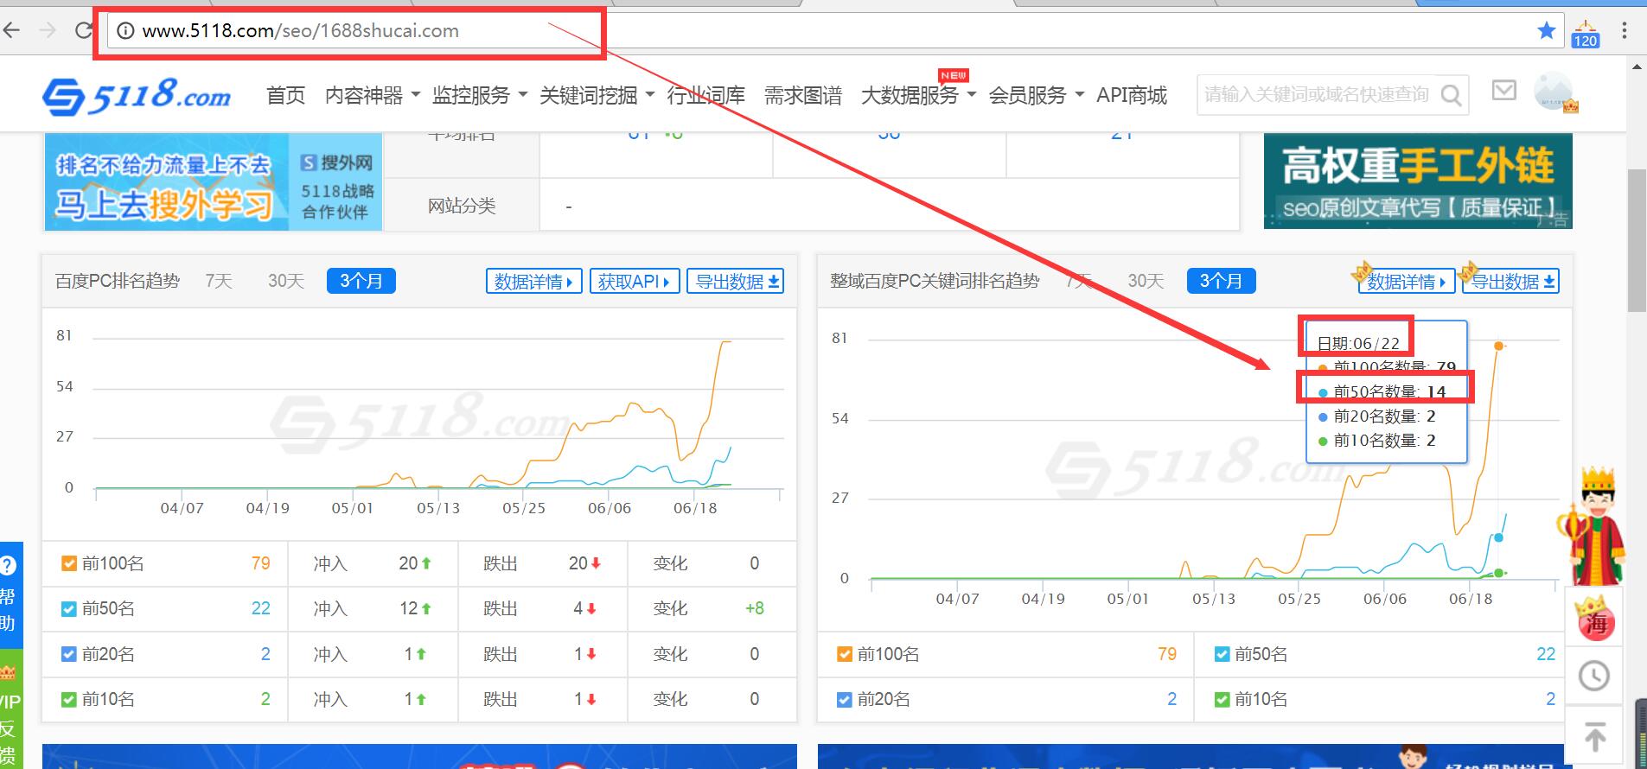The width and height of the screenshot is (1647, 769).
Task: Open the mail envelope icon
Action: [1504, 90]
